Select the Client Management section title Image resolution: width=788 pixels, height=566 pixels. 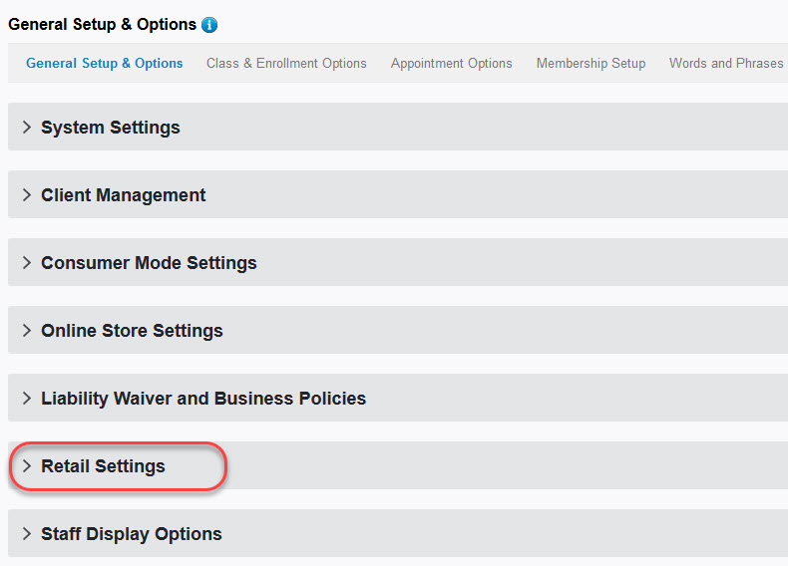point(124,195)
